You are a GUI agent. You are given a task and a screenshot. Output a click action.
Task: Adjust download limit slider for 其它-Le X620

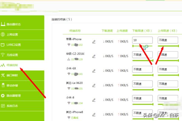coord(143,90)
